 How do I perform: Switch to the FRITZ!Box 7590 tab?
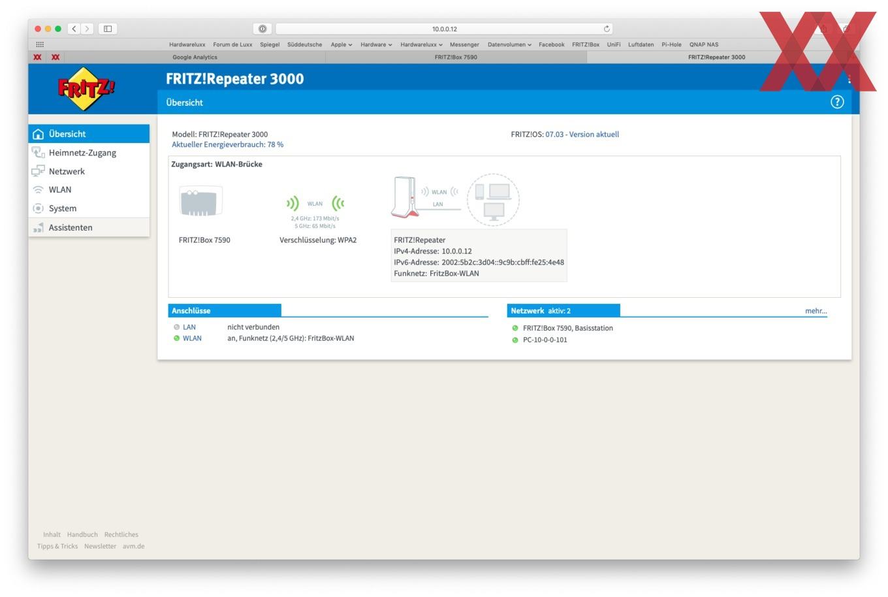pyautogui.click(x=456, y=57)
